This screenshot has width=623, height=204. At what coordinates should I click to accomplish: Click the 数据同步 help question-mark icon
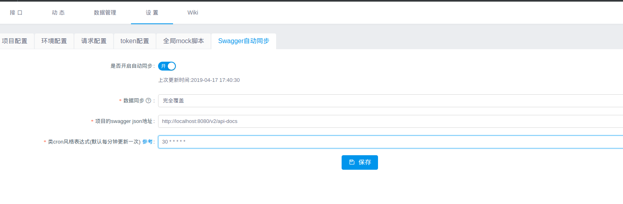point(148,101)
